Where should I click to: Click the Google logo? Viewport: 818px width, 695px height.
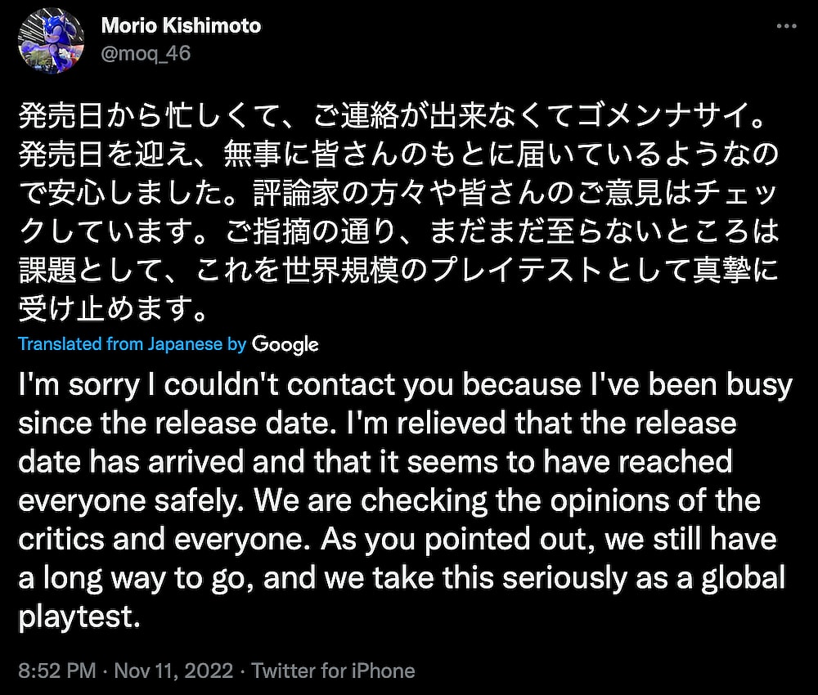pyautogui.click(x=285, y=344)
